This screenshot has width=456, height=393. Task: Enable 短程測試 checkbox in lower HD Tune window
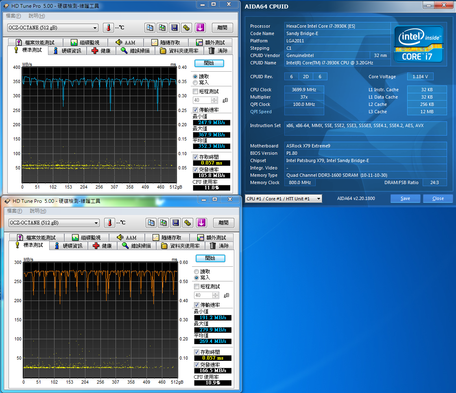point(196,286)
